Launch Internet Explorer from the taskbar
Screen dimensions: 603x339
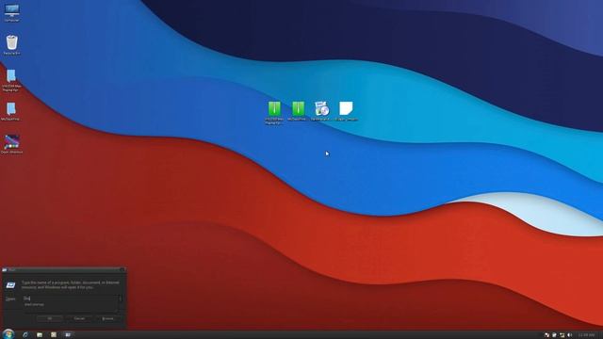click(25, 335)
